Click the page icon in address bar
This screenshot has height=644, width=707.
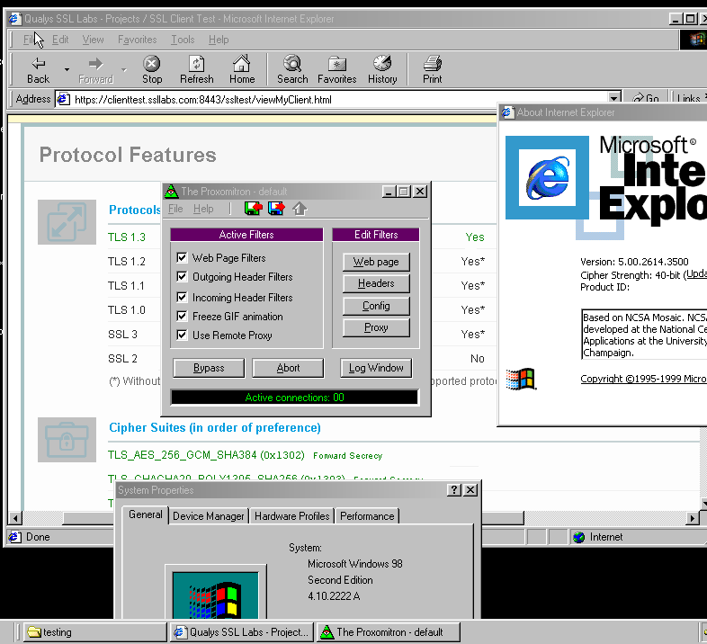[63, 99]
